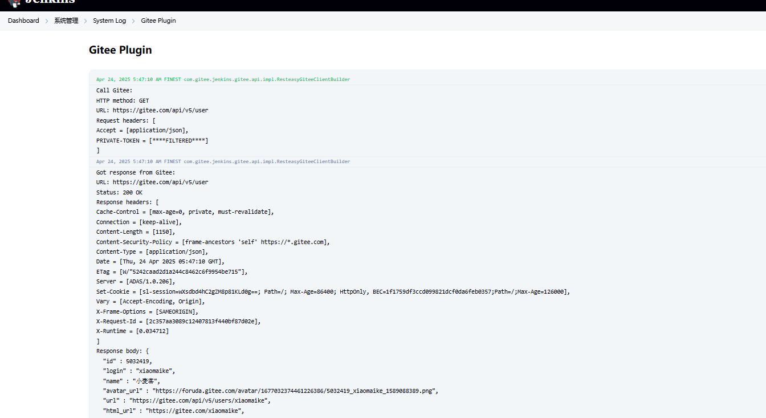Click the 'Response headers: [' line
The height and width of the screenshot is (418, 766).
[x=128, y=202]
